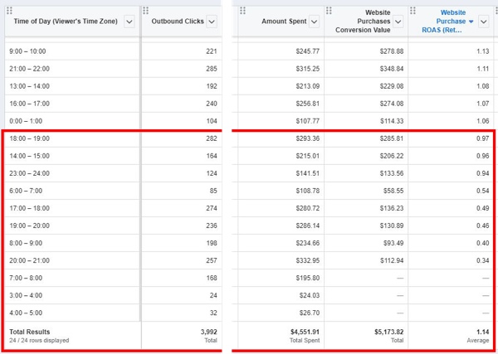Click the 0.34 ROAS cell
The width and height of the screenshot is (498, 354).
[483, 260]
